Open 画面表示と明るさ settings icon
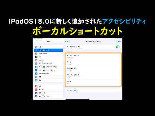The image size is (155, 116). tap(36, 73)
